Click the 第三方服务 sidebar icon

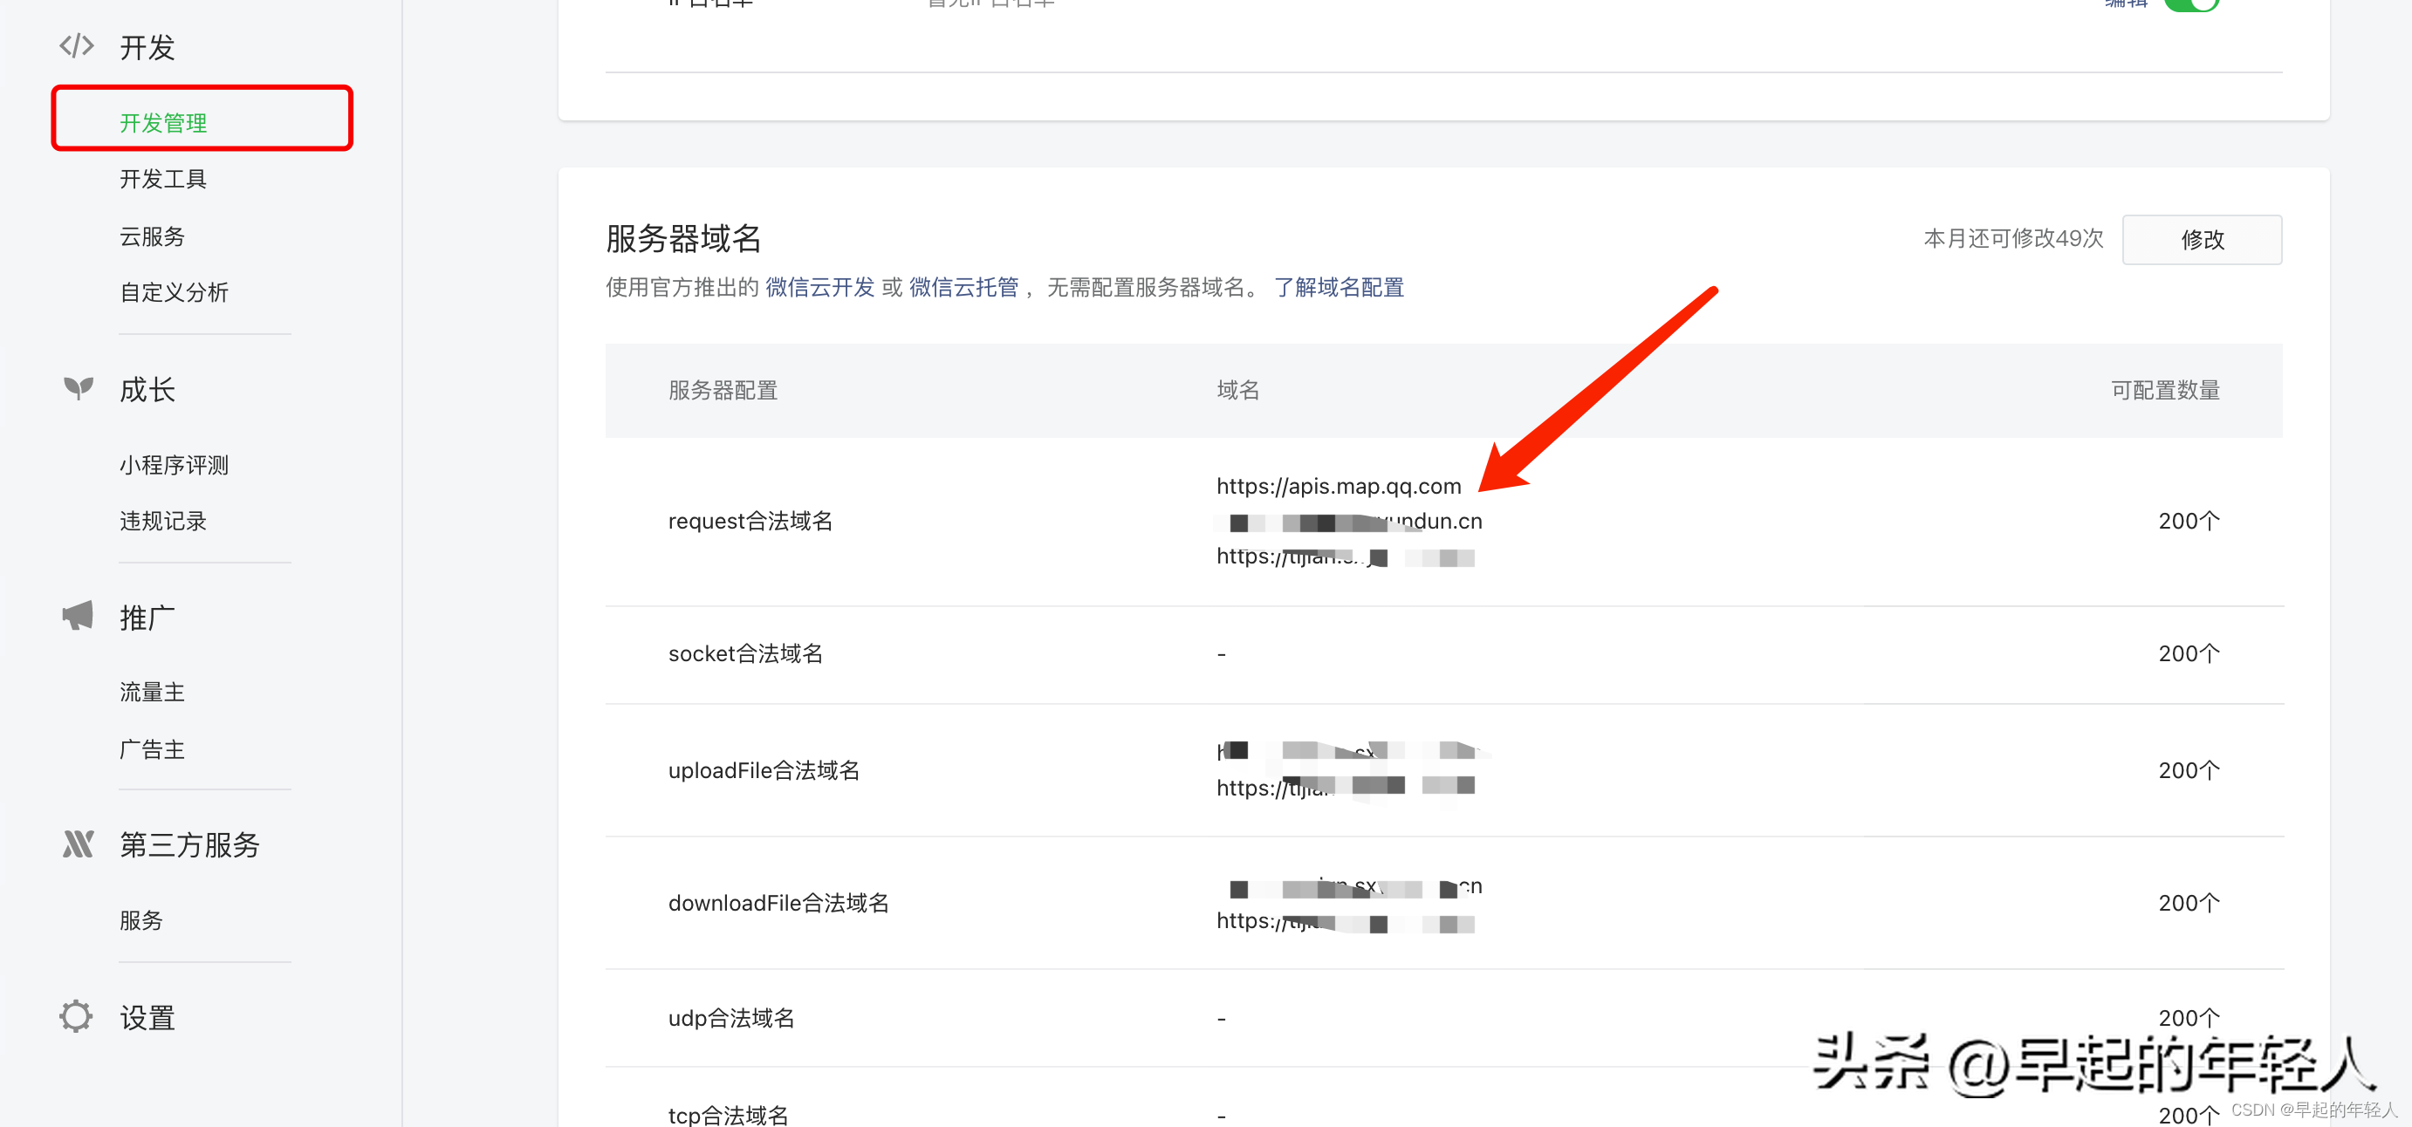click(78, 844)
